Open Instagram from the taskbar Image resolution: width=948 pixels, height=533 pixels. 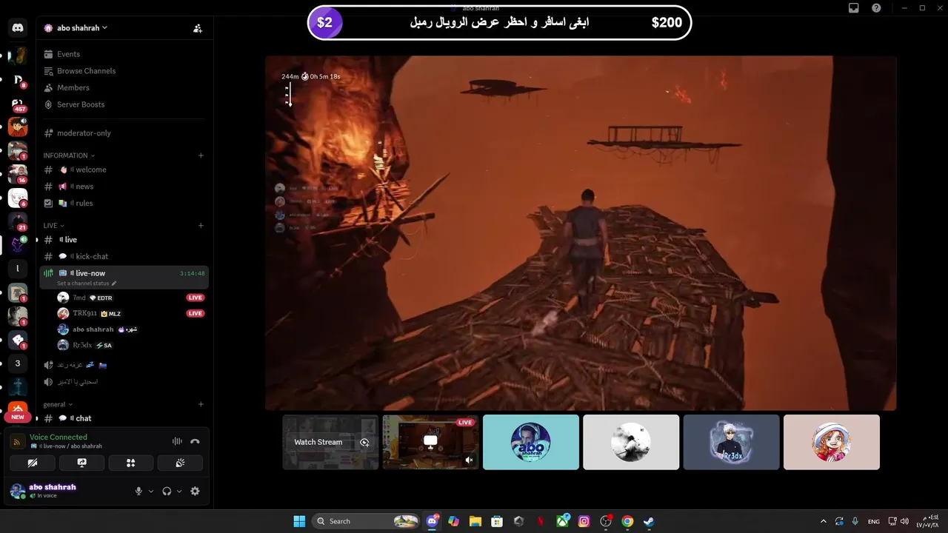coord(584,521)
